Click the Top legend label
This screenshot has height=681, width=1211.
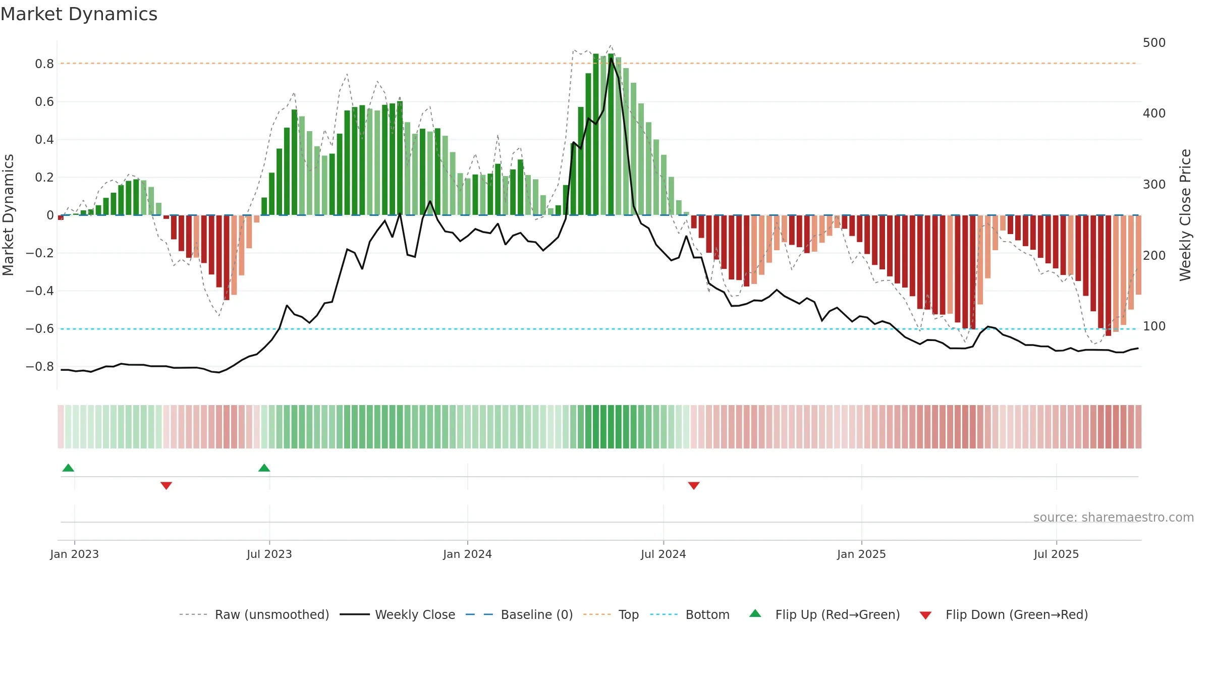[629, 614]
